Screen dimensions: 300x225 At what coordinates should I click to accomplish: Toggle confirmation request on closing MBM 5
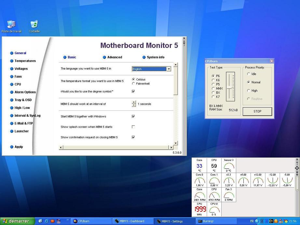[x=133, y=137]
